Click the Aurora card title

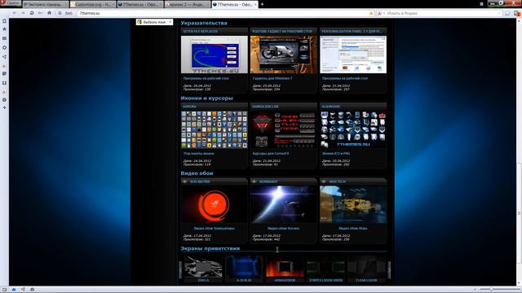pos(189,107)
